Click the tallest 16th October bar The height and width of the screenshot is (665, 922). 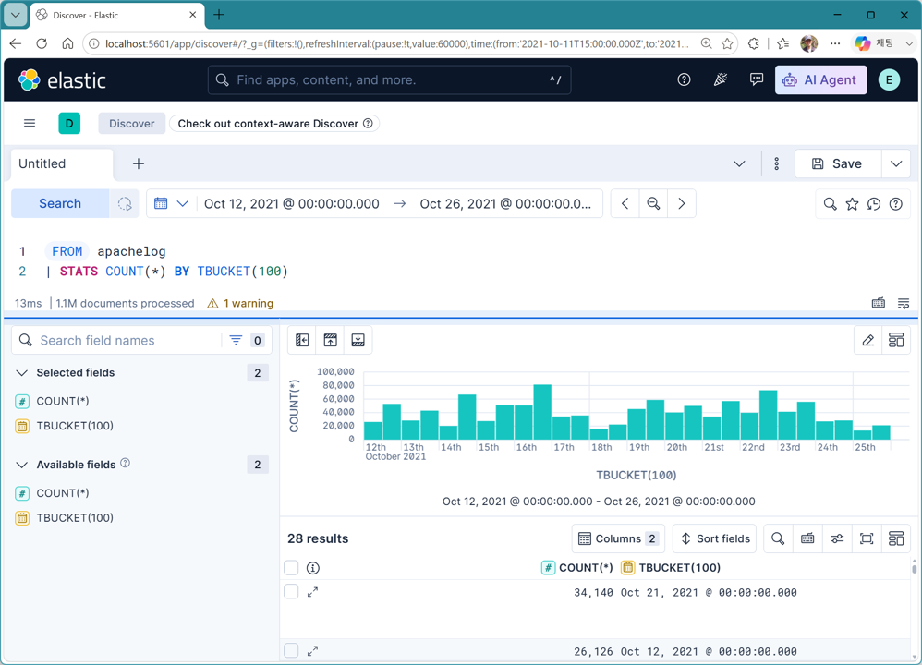542,412
